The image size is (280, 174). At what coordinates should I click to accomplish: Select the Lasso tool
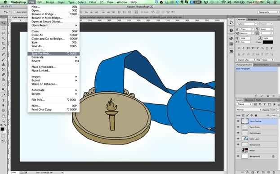(4, 33)
